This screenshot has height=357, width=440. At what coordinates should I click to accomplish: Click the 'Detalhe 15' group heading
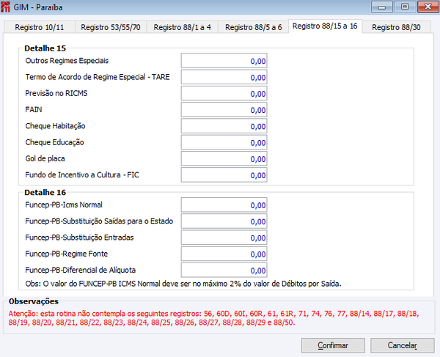(45, 48)
